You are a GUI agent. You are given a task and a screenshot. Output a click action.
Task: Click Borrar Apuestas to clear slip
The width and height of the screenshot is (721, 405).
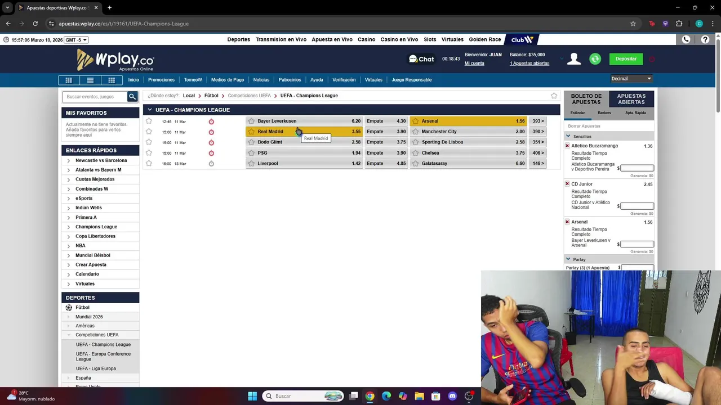pyautogui.click(x=584, y=126)
